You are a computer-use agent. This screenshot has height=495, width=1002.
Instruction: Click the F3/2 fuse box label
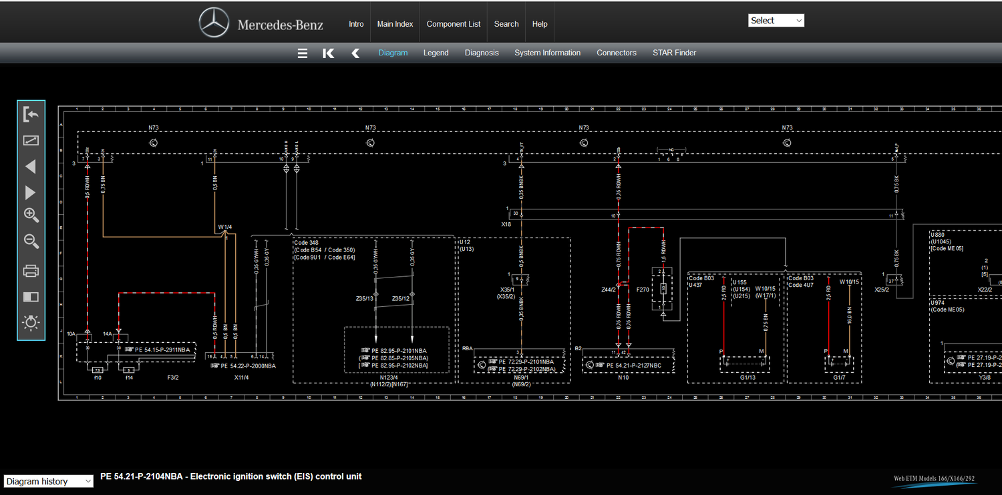pyautogui.click(x=172, y=378)
